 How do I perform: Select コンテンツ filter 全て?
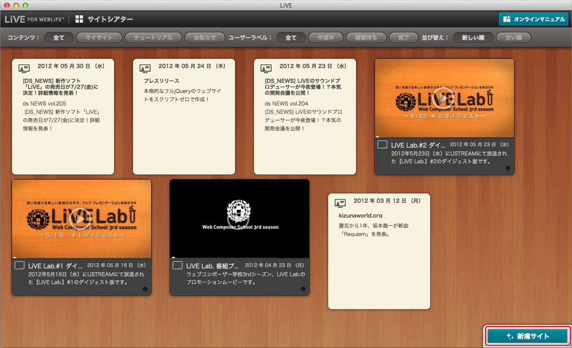click(x=59, y=37)
